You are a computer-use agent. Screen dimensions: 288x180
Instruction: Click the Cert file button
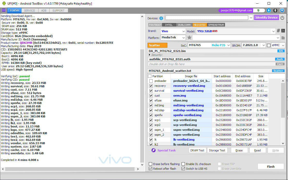point(280,64)
